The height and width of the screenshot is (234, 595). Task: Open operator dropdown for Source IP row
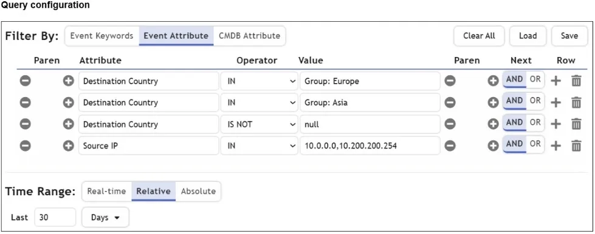260,145
